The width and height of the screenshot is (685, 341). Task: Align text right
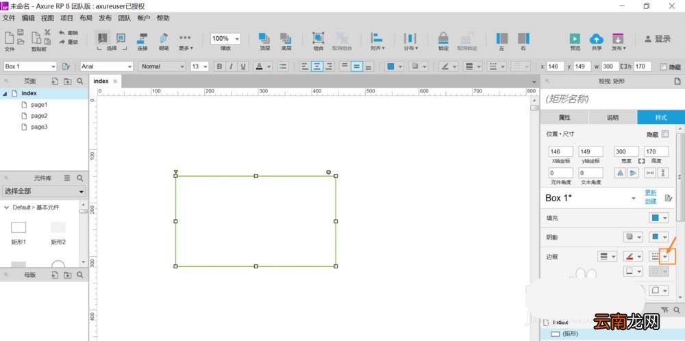click(x=329, y=66)
